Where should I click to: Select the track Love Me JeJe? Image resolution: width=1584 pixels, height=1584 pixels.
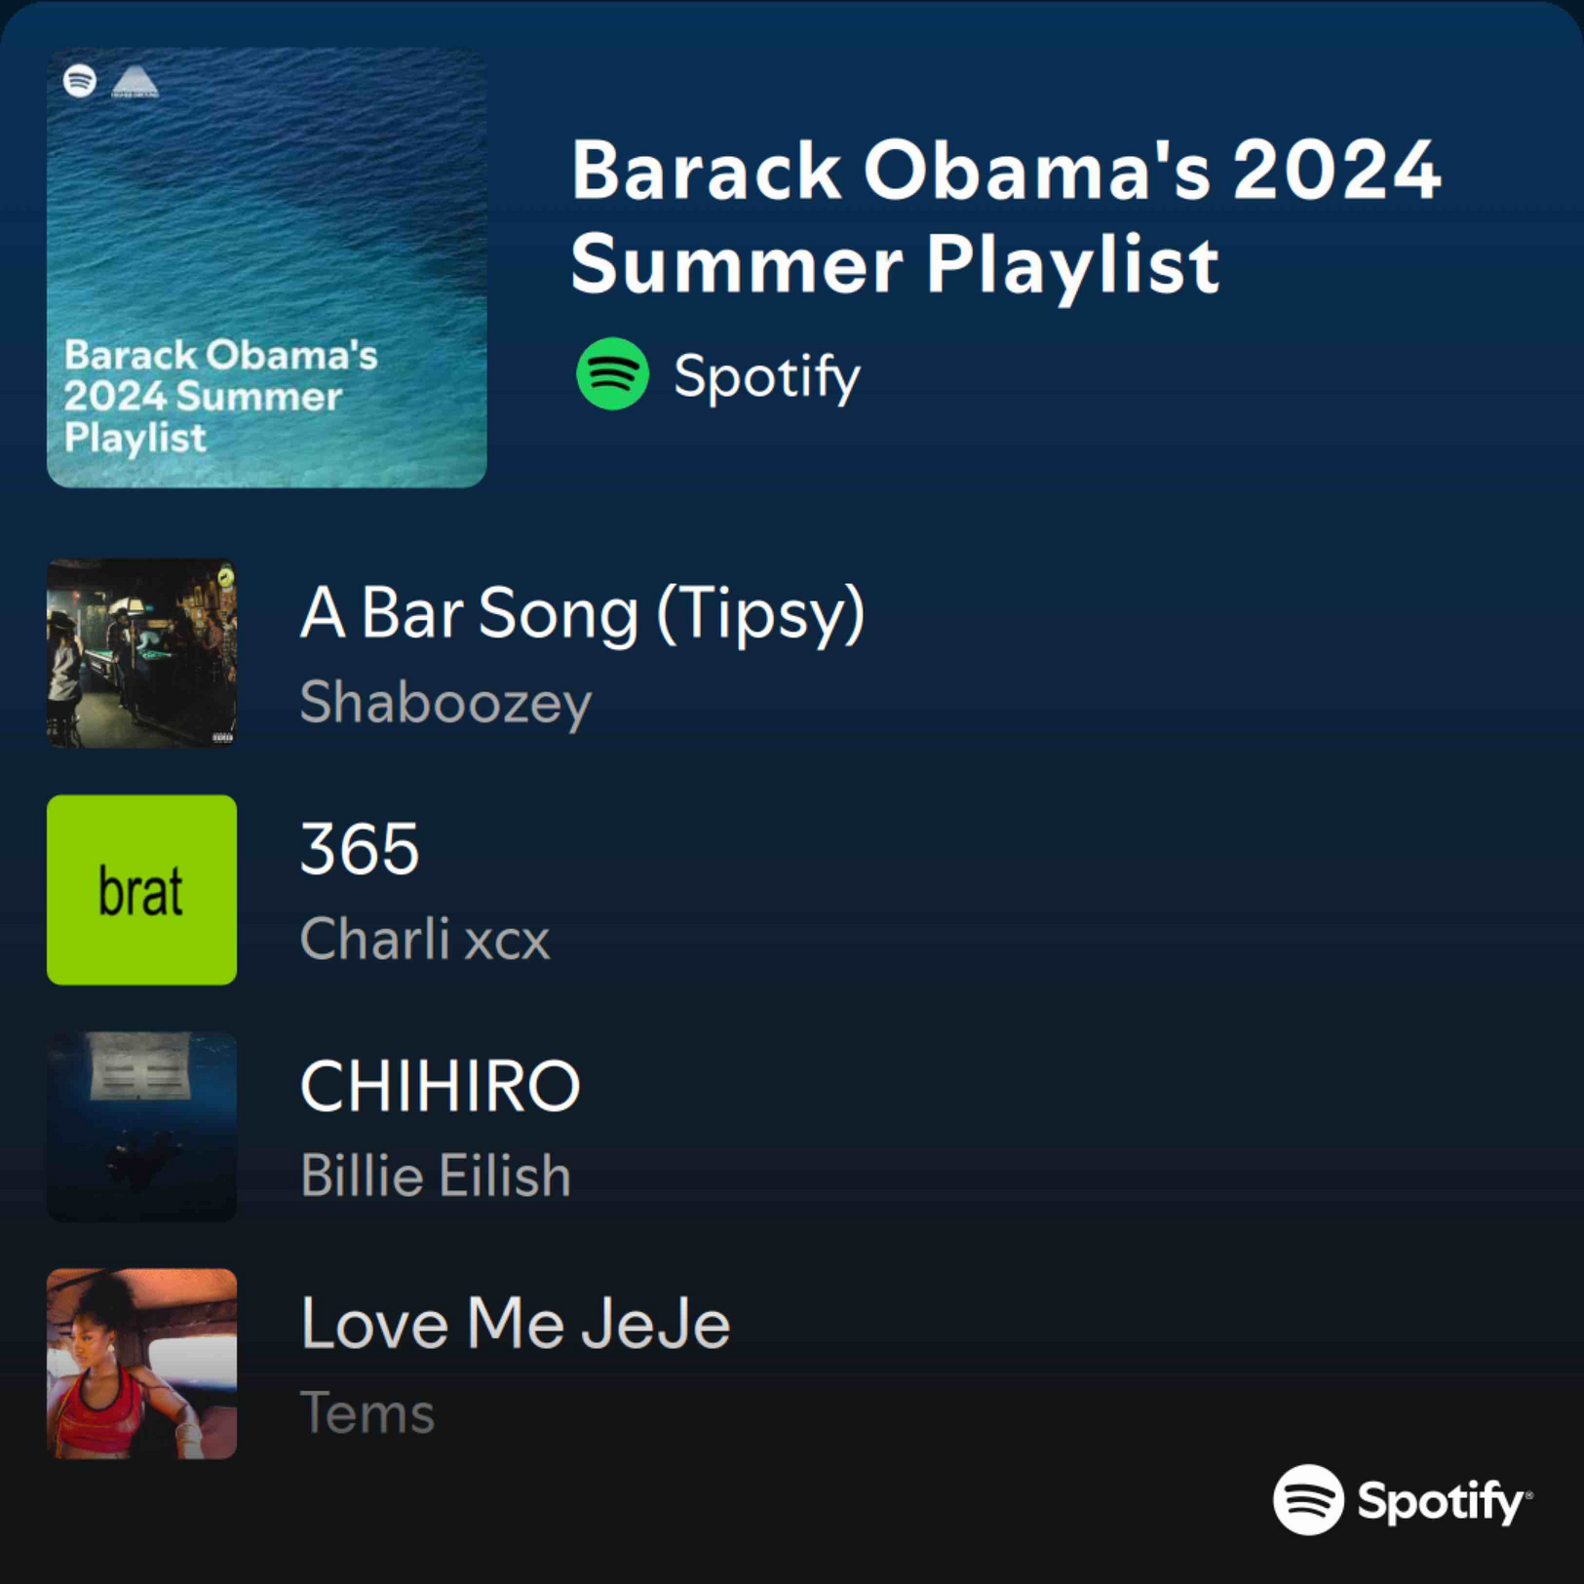click(x=516, y=1324)
